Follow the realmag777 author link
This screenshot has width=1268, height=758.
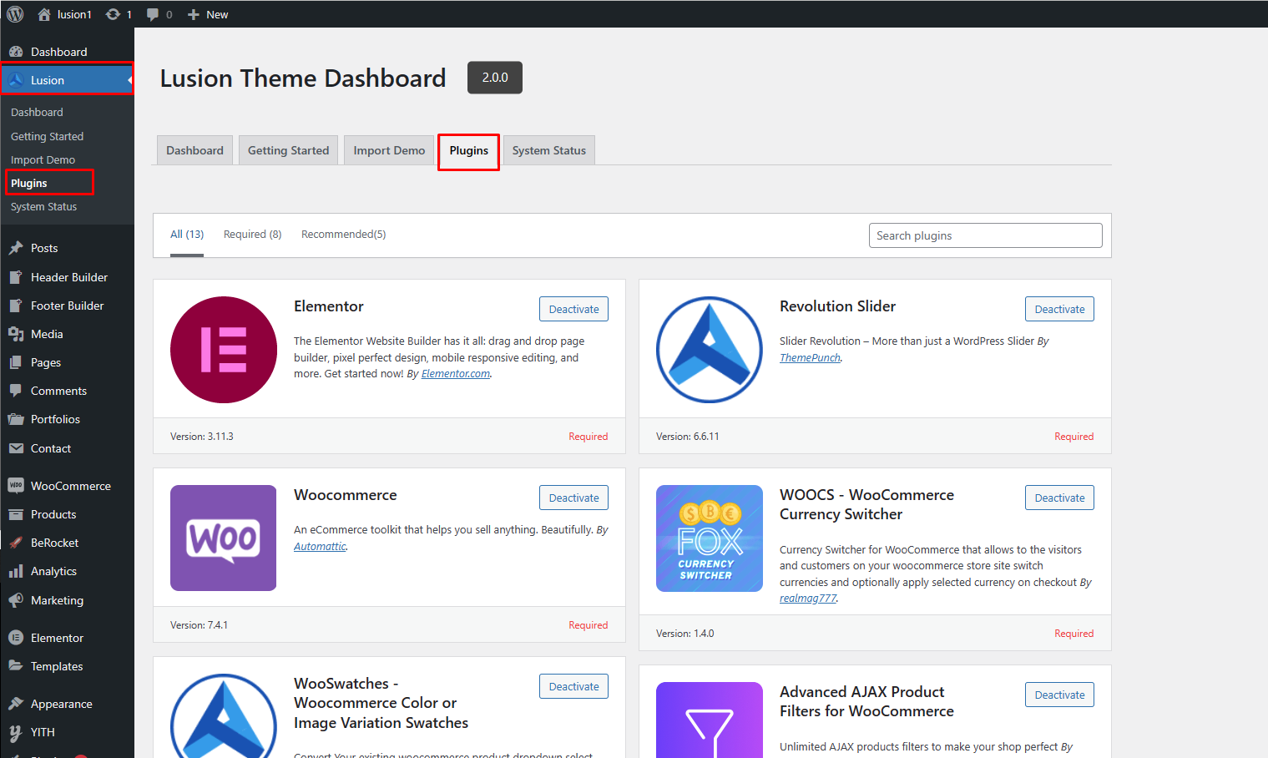pyautogui.click(x=808, y=599)
